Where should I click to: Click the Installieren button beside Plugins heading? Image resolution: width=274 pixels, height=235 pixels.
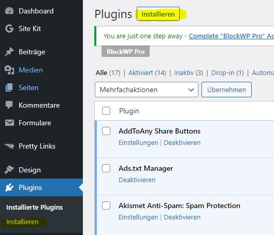coord(158,14)
